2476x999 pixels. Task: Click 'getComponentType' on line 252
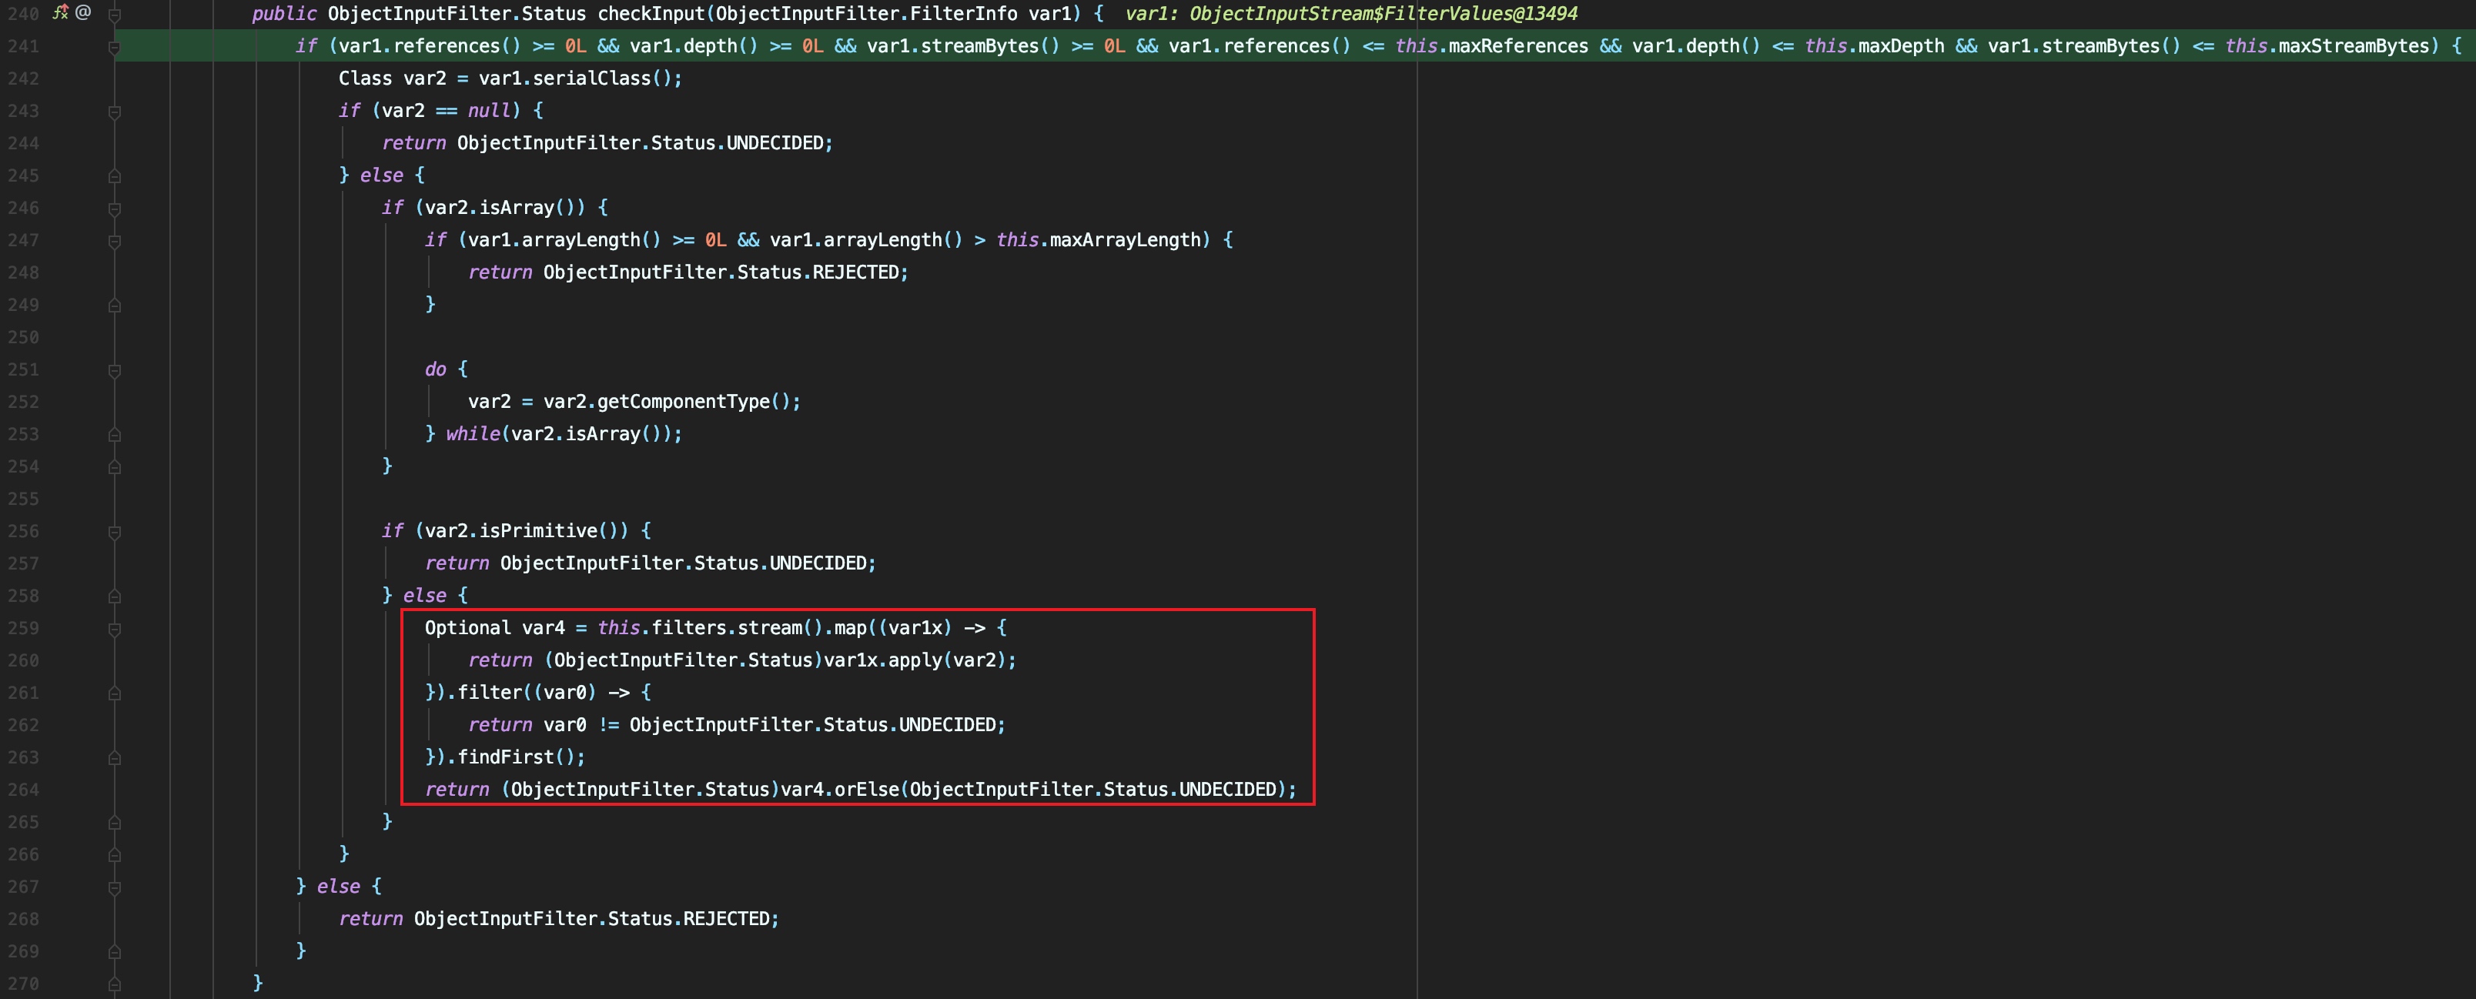[684, 402]
